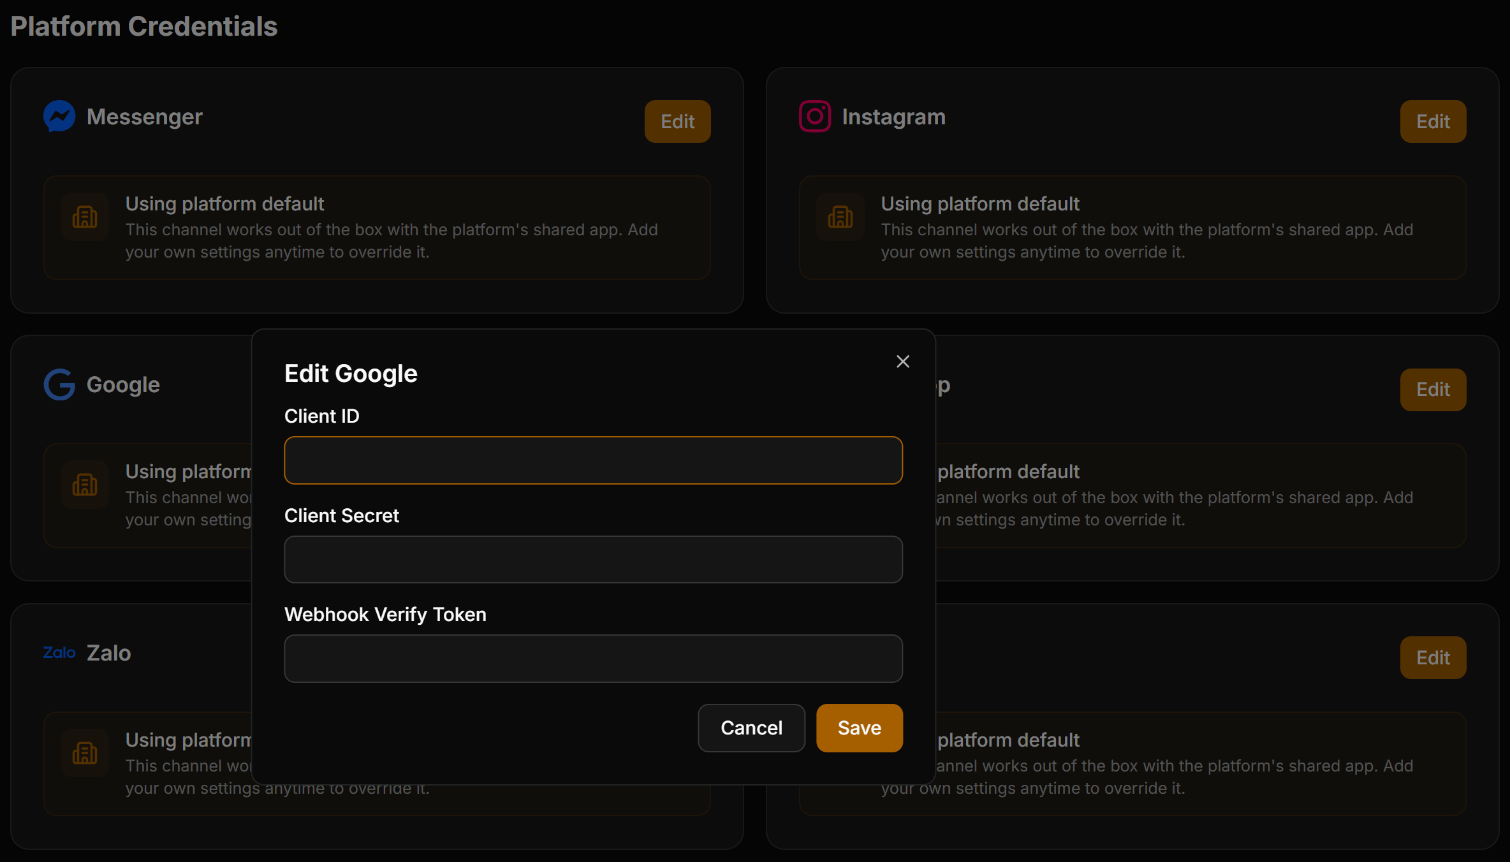The height and width of the screenshot is (862, 1510).
Task: Select the Webhook Verify Token label
Action: (385, 615)
